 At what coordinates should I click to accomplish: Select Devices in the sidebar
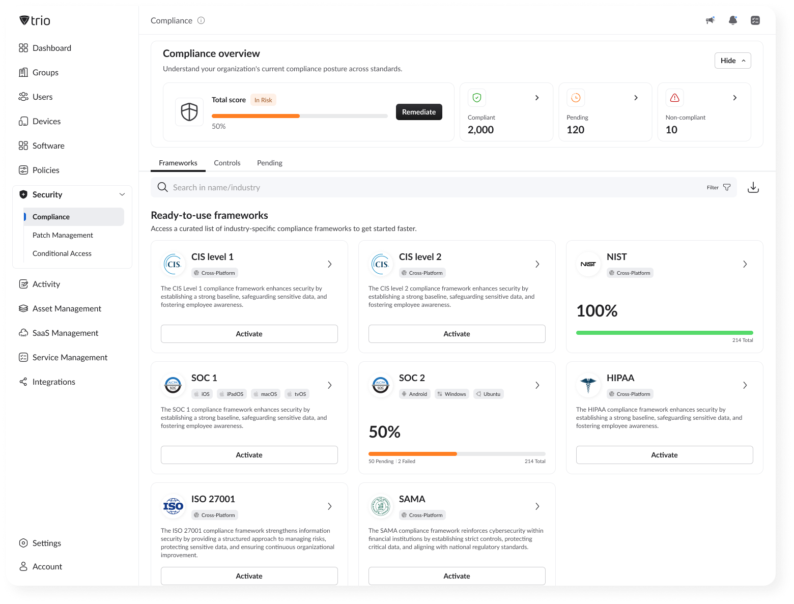coord(46,121)
